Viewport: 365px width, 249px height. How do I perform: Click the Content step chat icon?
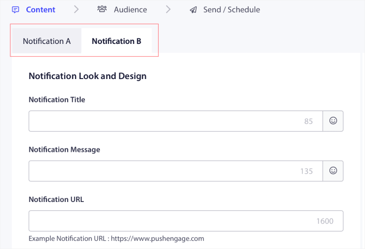(x=16, y=10)
